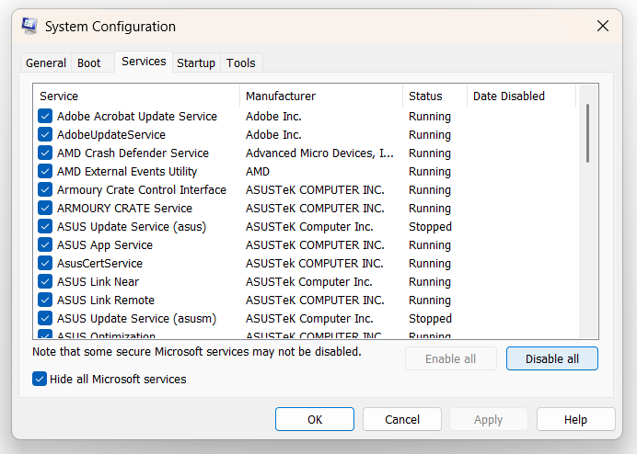This screenshot has height=454, width=637.
Task: Sort by Manufacturer column header
Action: tap(321, 96)
